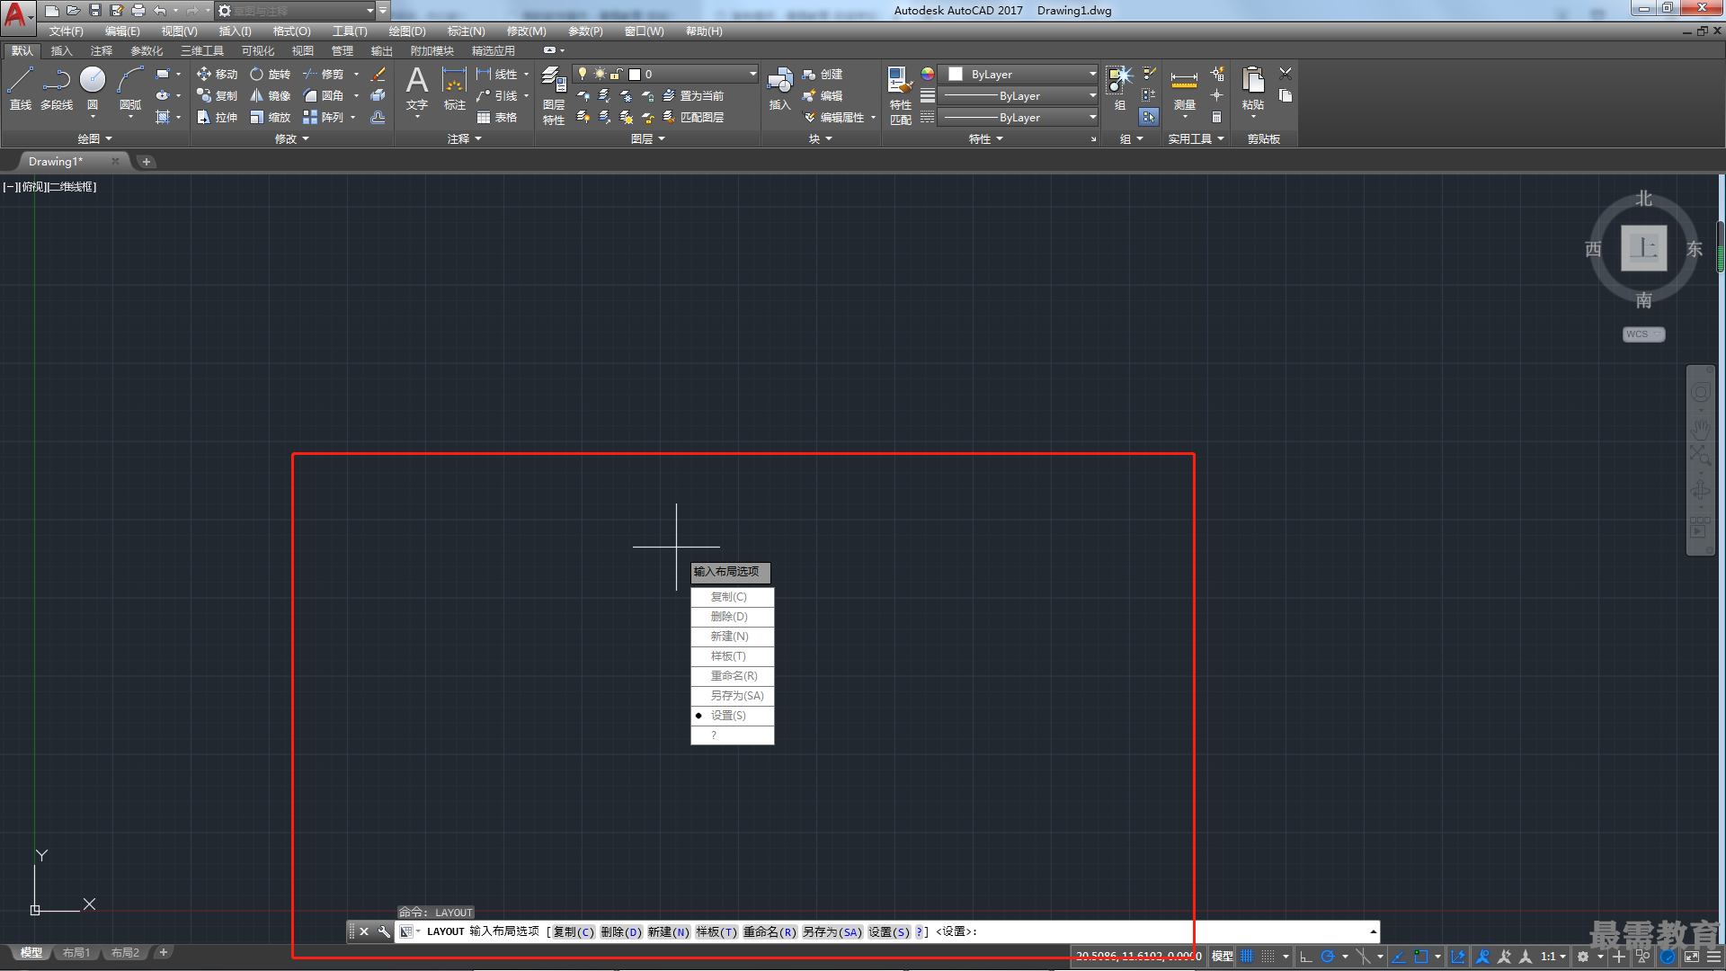Expand the 图层 panel
The width and height of the screenshot is (1726, 971).
647,138
